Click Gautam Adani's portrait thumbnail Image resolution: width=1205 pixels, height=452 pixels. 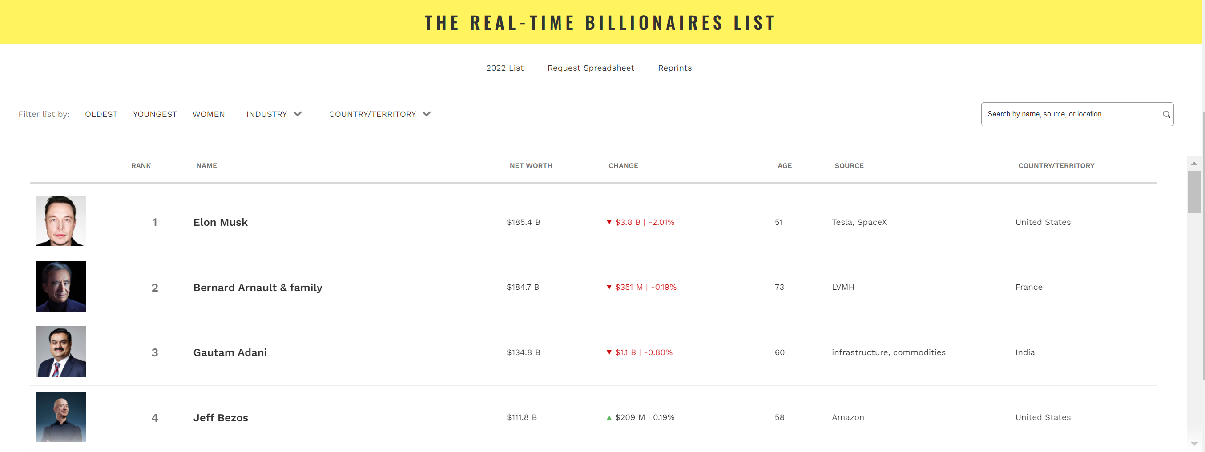tap(61, 352)
